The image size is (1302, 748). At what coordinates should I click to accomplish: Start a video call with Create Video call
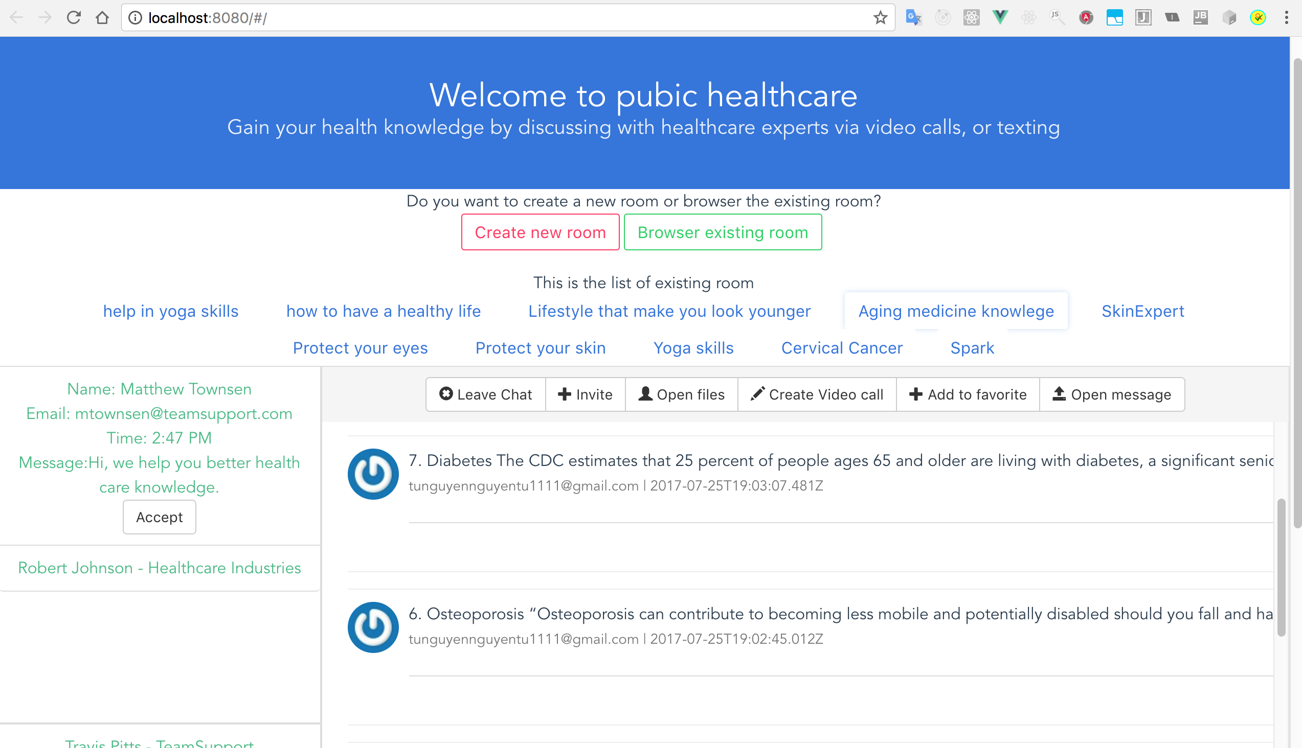817,394
